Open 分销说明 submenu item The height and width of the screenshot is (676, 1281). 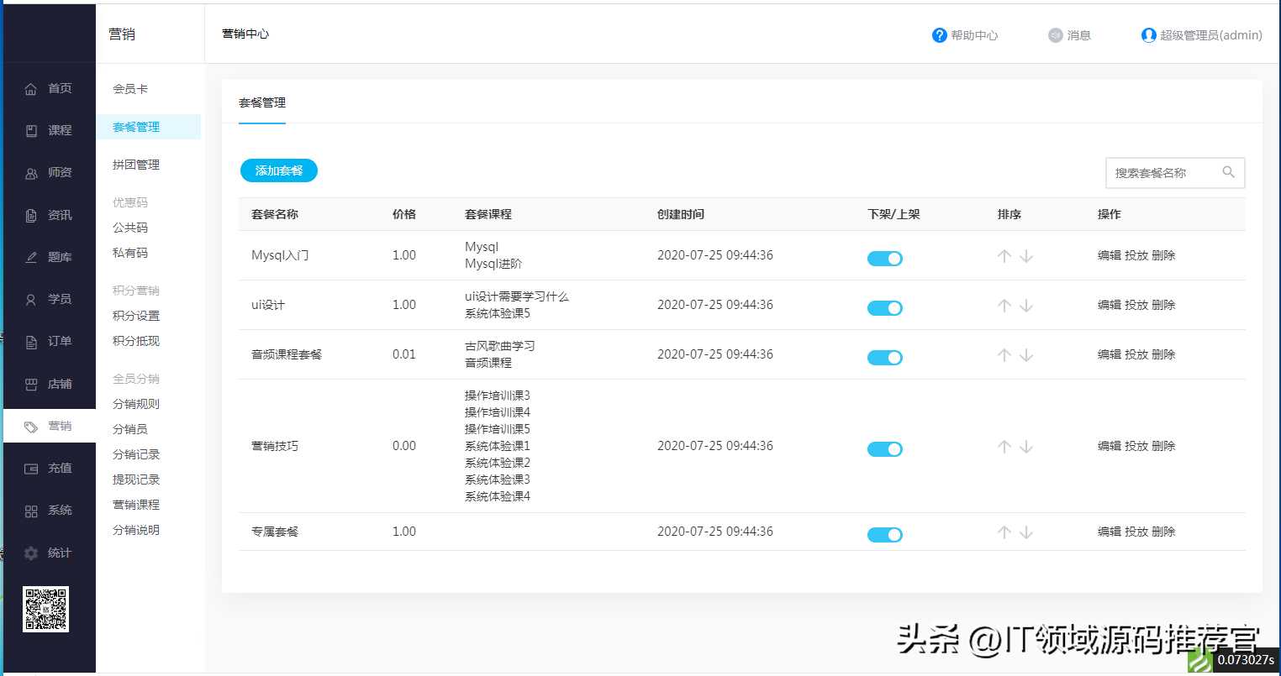tap(136, 530)
